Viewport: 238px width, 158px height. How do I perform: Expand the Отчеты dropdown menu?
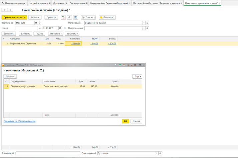click(88, 17)
